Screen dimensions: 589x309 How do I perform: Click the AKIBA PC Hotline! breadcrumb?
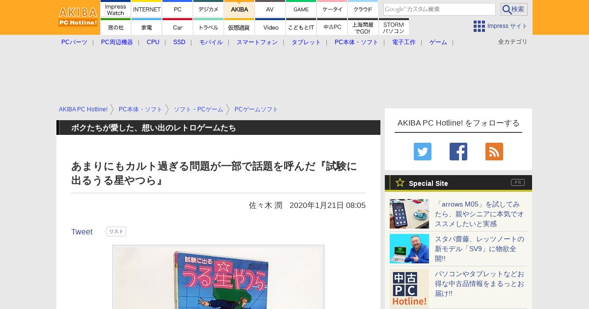(x=83, y=109)
